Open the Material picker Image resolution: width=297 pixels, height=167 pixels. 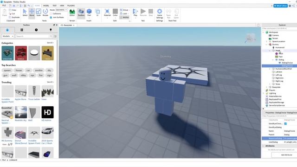[x=107, y=13]
